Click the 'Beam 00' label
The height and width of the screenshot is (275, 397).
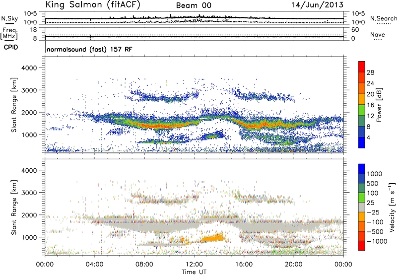coord(194,5)
